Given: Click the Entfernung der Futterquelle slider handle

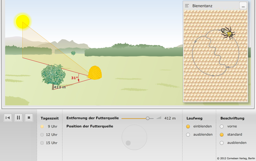Looking at the screenshot, I should pos(148,118).
